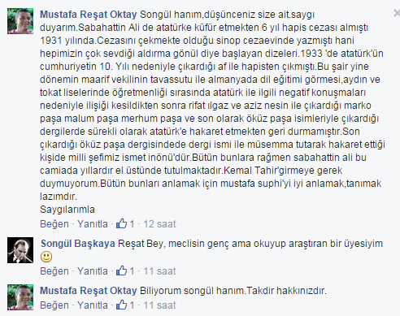Open Songül Başkaya's Atatürk profile picture
Image resolution: width=400 pixels, height=316 pixels.
pyautogui.click(x=20, y=250)
